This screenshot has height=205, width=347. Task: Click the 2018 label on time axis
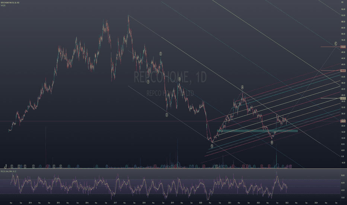tap(144, 202)
